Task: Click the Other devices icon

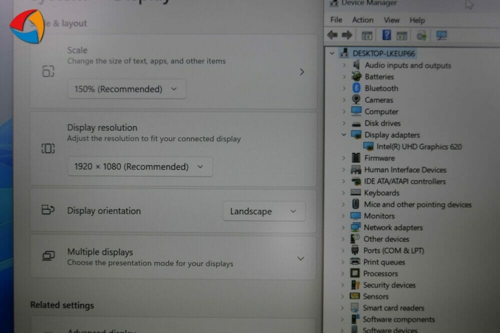Action: tap(355, 239)
